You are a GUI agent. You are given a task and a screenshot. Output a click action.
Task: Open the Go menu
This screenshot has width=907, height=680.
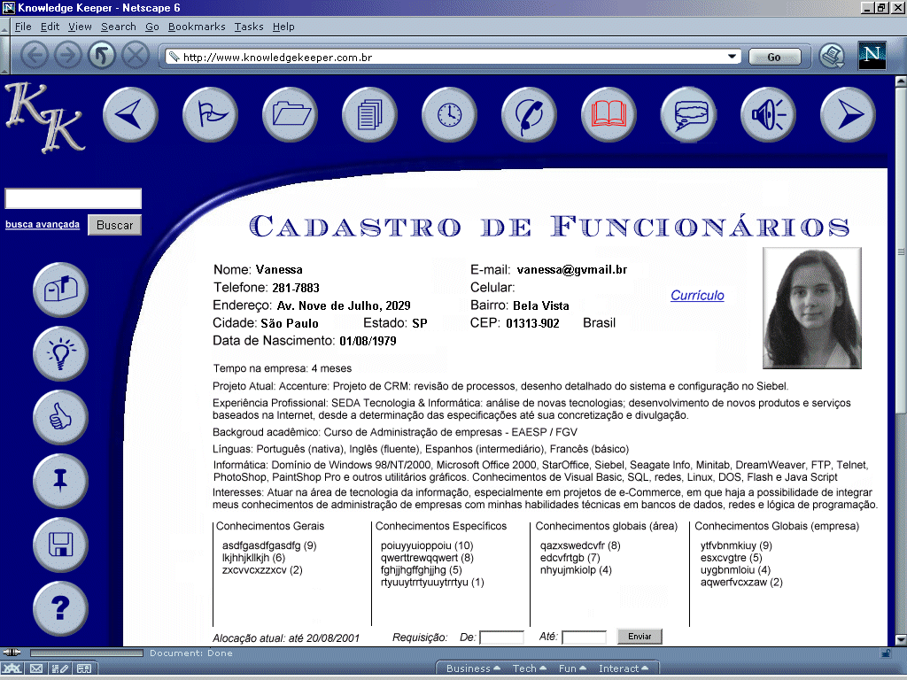[152, 27]
